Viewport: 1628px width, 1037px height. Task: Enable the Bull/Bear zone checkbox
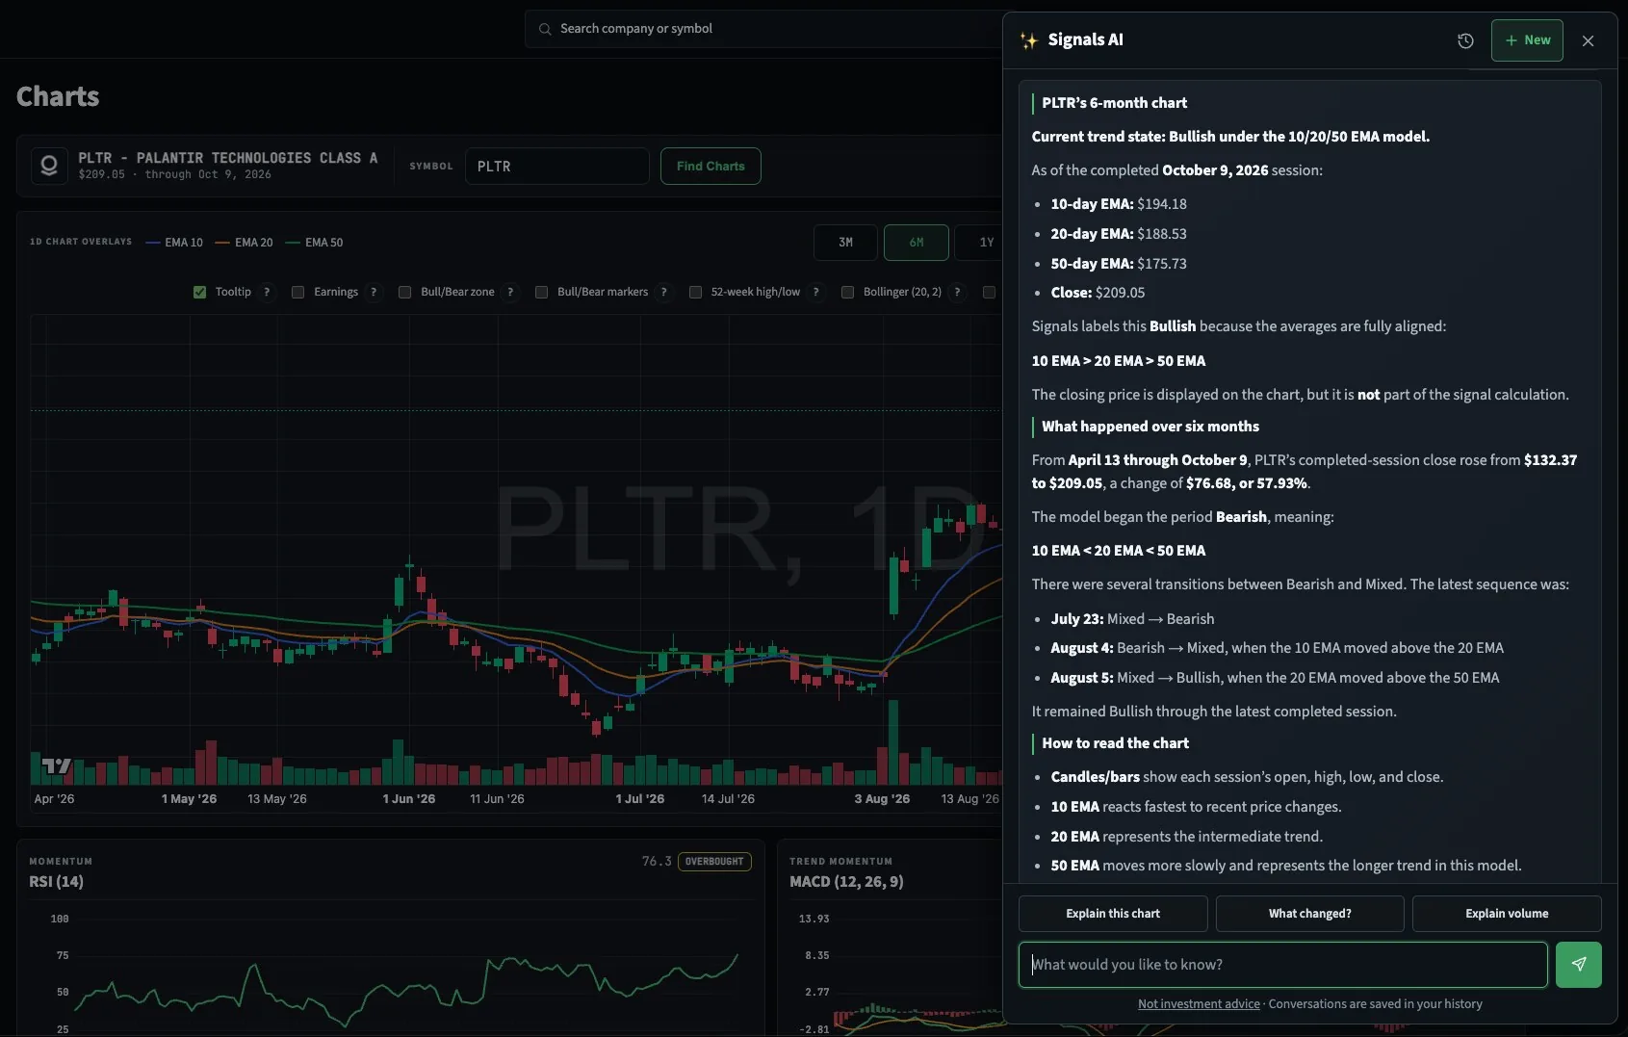tap(404, 292)
